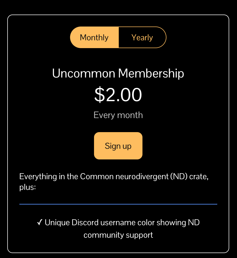Click the blue horizontal divider line
Image resolution: width=237 pixels, height=258 pixels.
118,204
